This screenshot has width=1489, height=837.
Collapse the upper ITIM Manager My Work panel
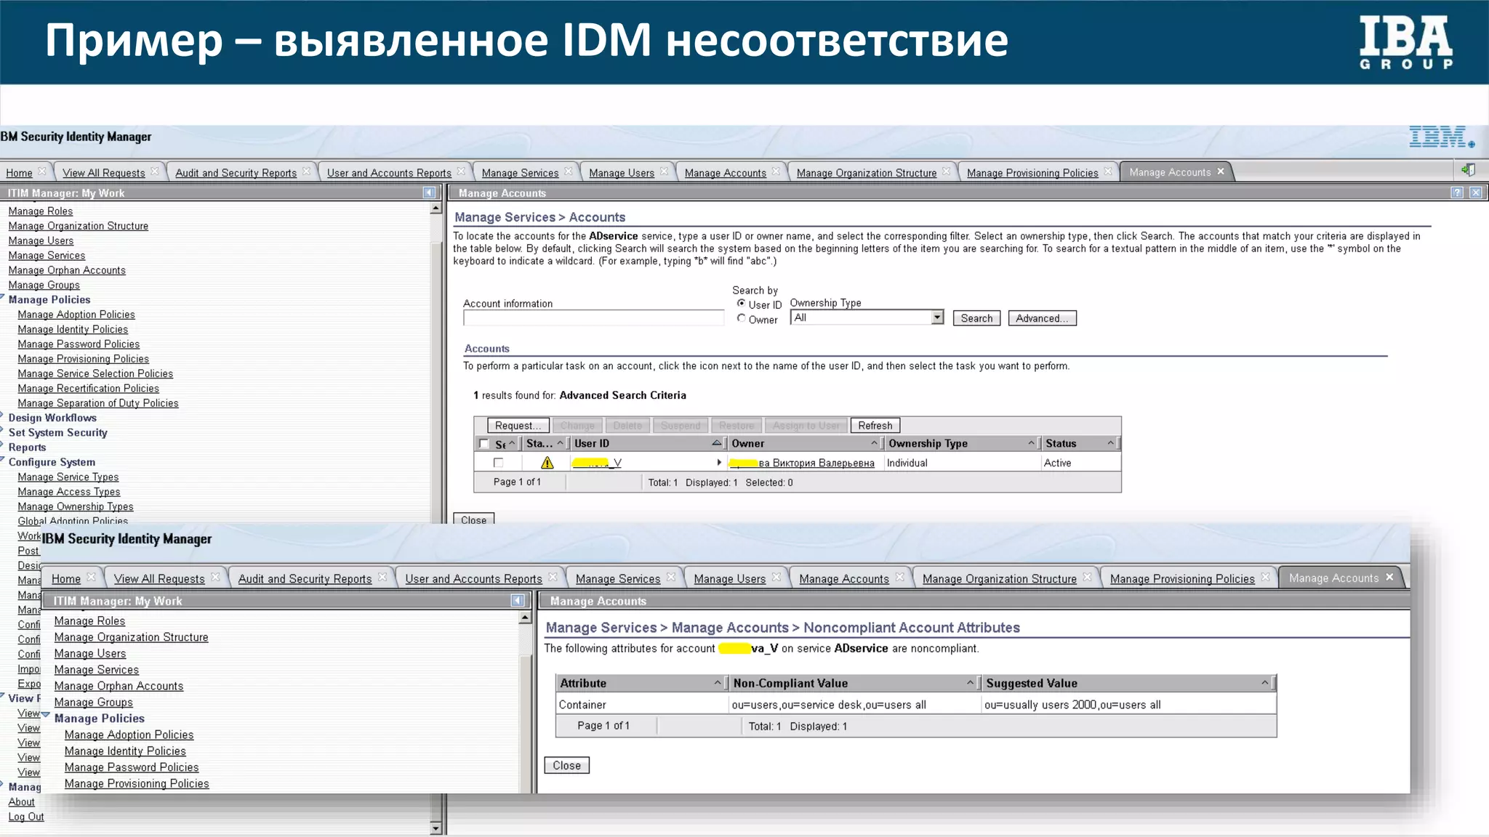point(429,193)
